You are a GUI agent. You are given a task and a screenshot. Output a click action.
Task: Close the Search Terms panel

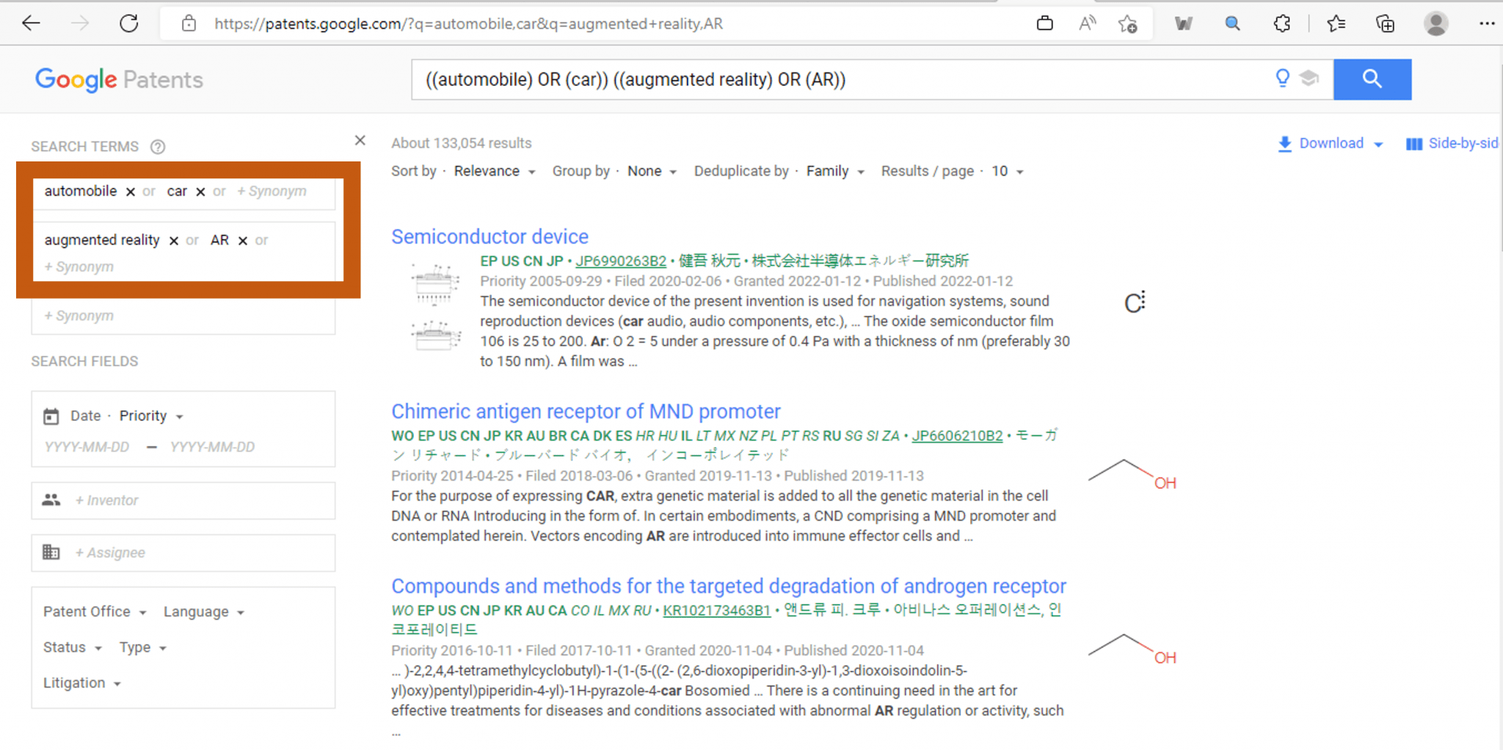click(360, 139)
